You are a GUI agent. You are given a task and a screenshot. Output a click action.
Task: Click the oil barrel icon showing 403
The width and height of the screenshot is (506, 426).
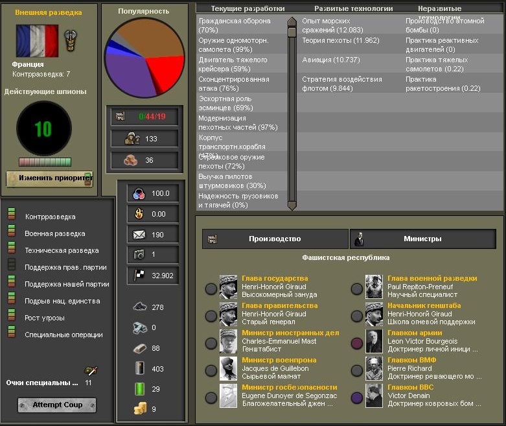tap(140, 368)
